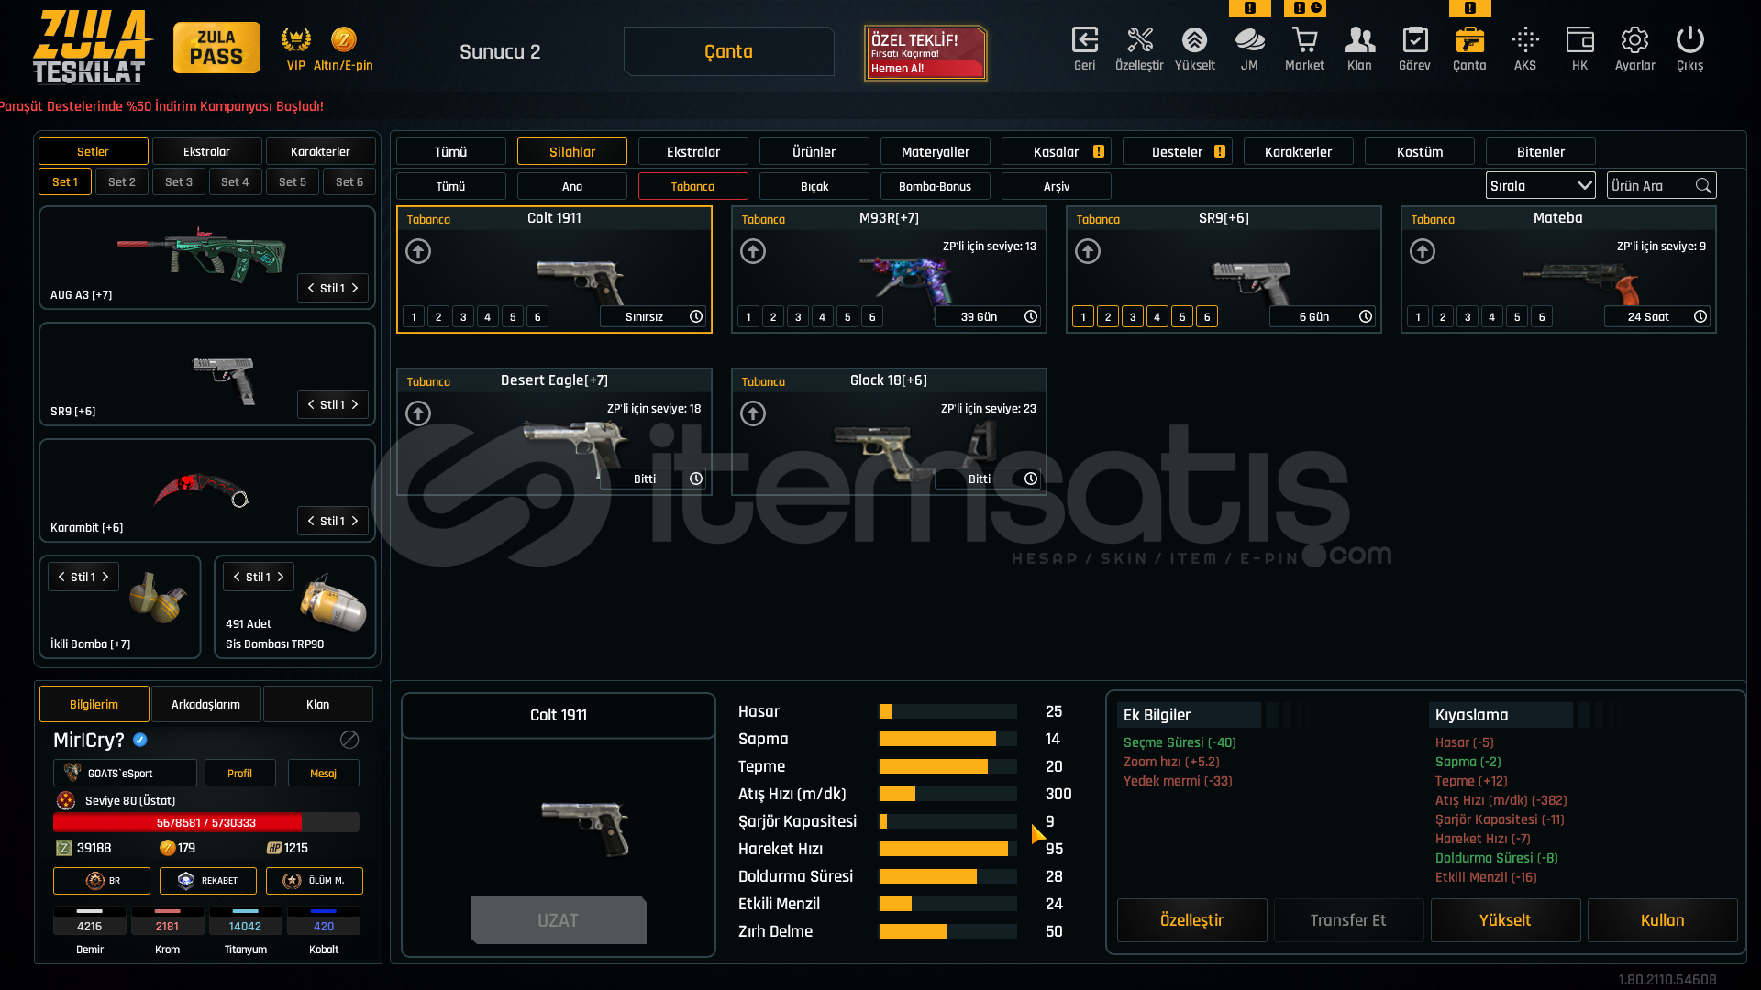Toggle set slot 6 on M93R[+7] card
Image resolution: width=1761 pixels, height=990 pixels.
872,317
